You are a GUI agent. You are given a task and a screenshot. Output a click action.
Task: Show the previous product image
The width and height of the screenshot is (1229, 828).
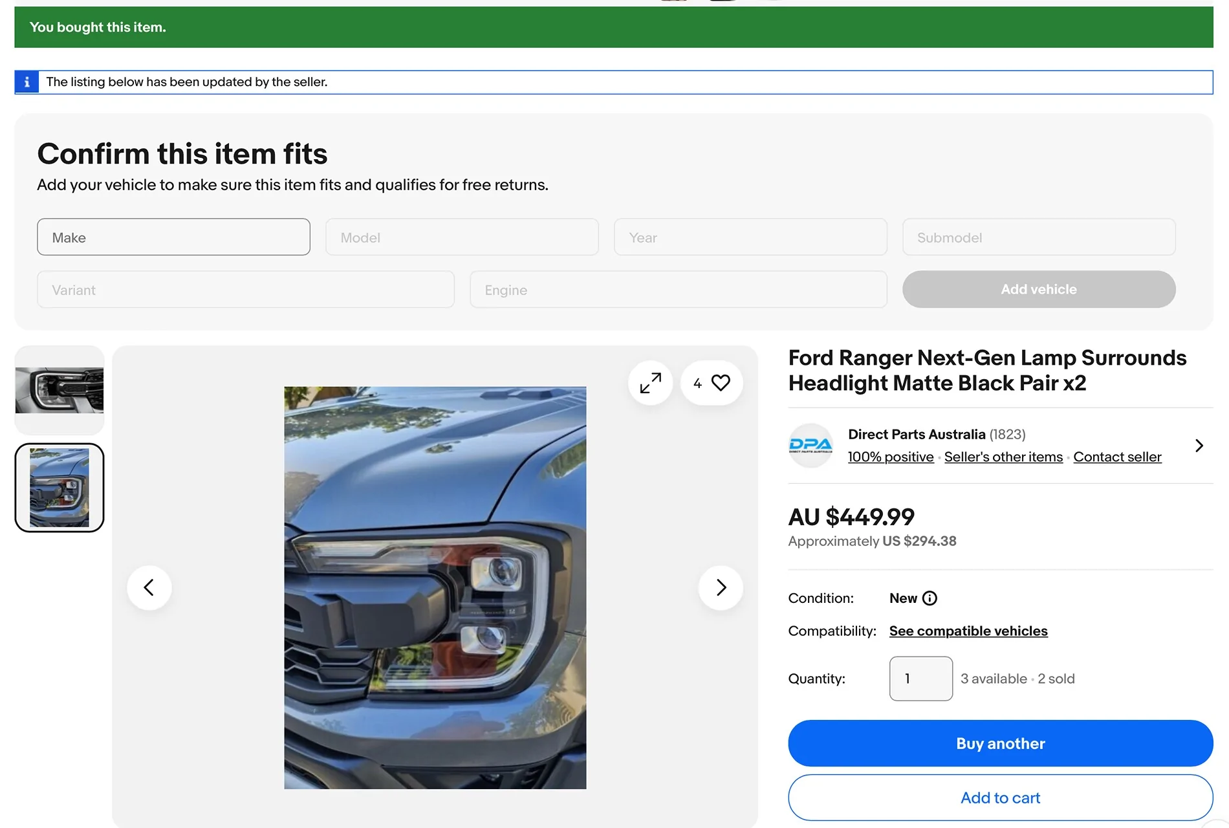pos(149,587)
